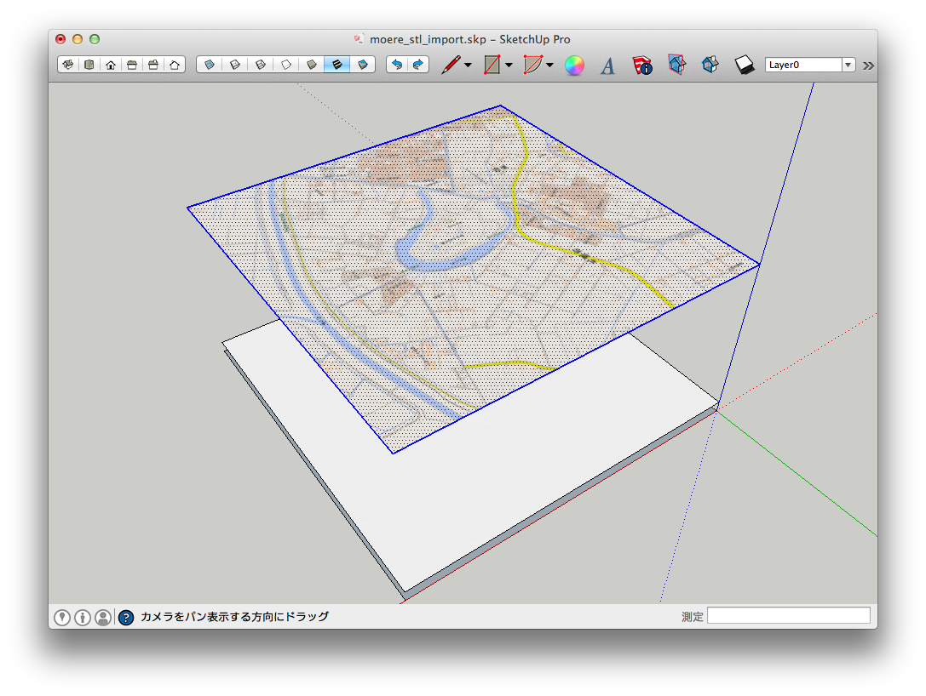Open the Fonts panel A icon
This screenshot has width=926, height=696.
coord(607,66)
